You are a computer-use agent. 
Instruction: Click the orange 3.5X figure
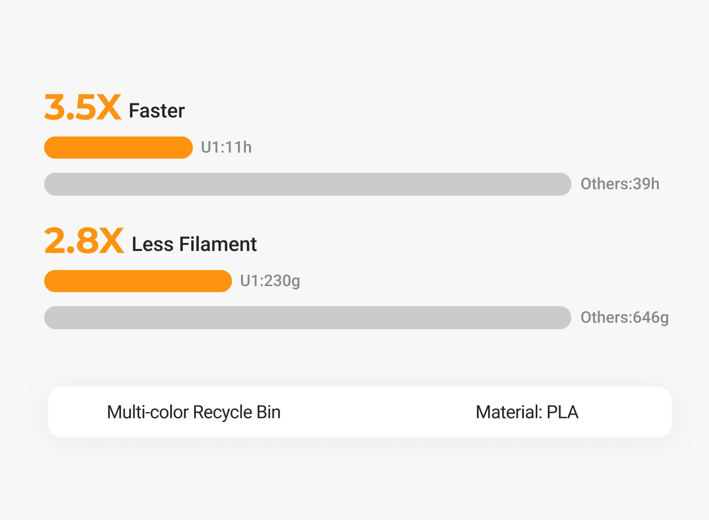click(83, 107)
